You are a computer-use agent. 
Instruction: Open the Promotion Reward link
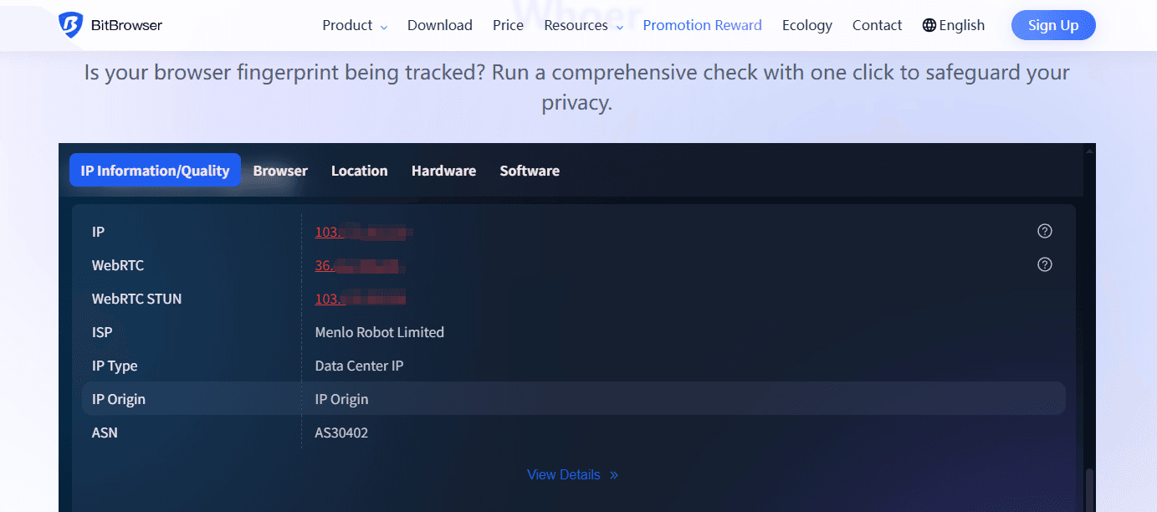(x=702, y=25)
